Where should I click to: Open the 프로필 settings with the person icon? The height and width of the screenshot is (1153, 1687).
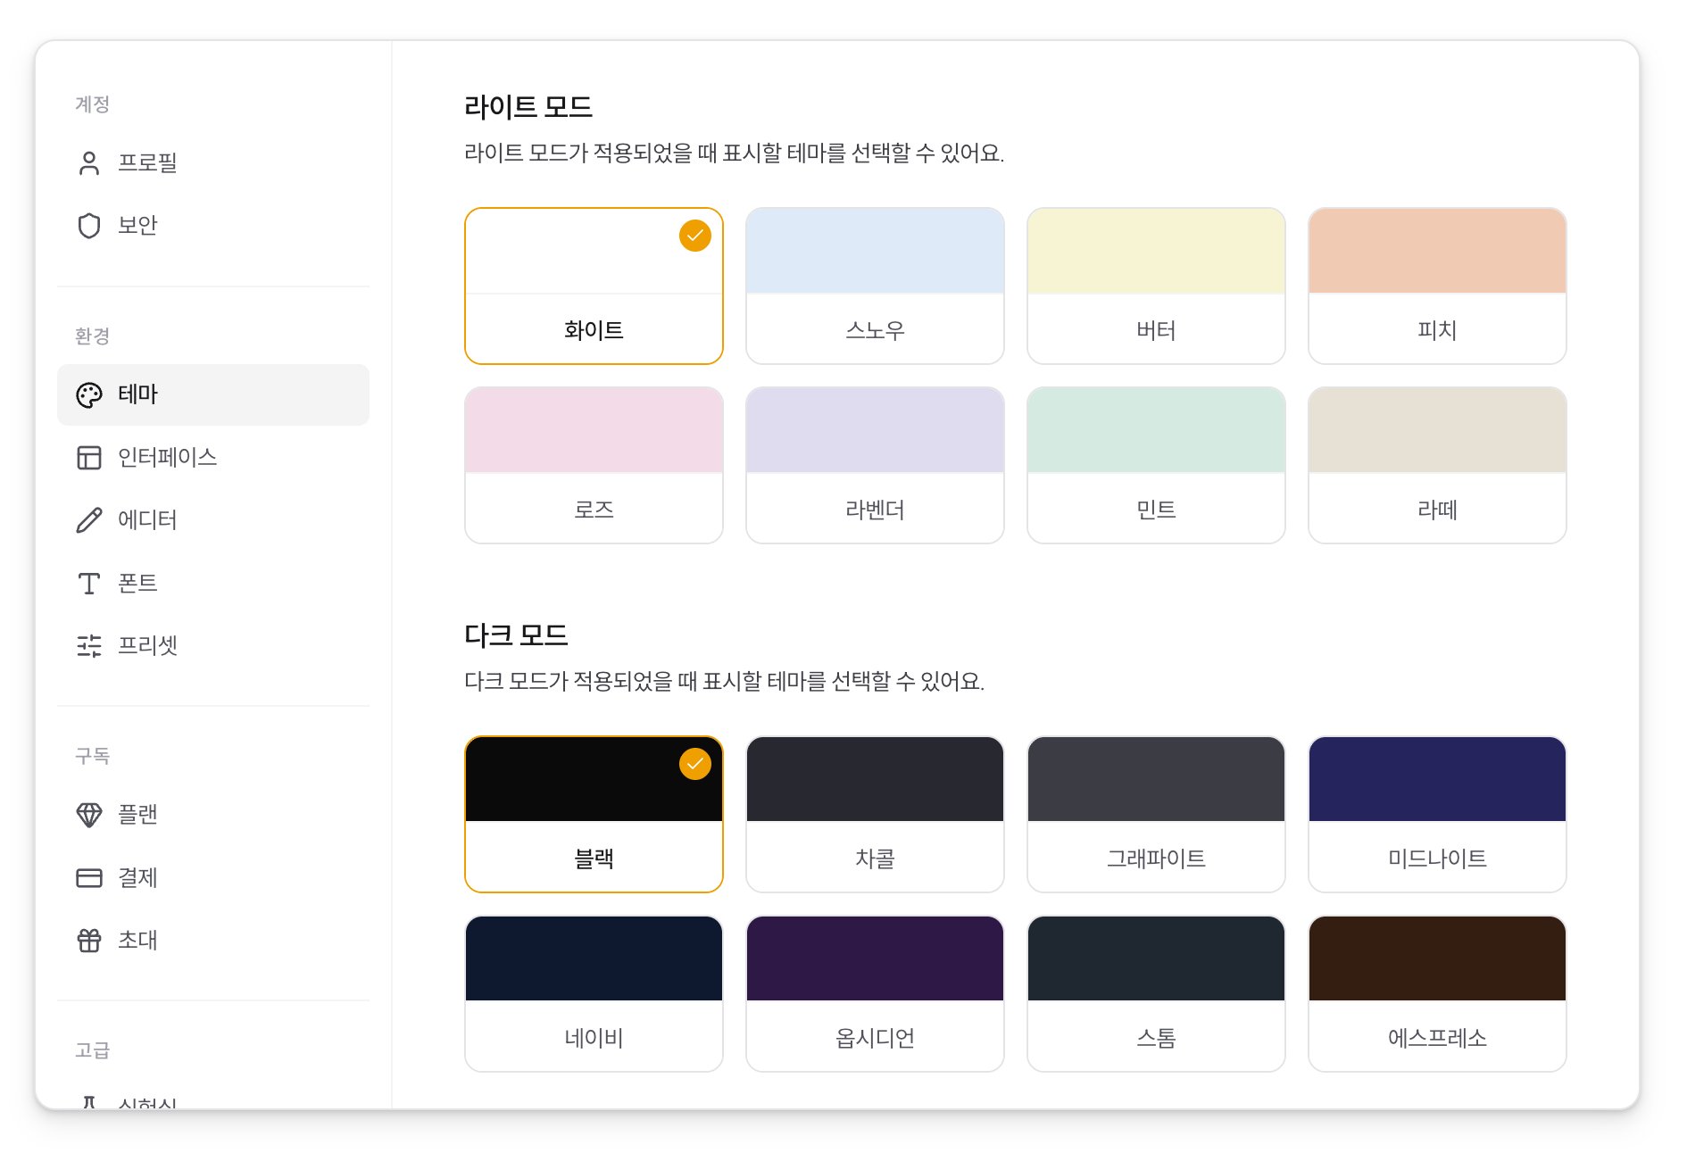(x=88, y=162)
